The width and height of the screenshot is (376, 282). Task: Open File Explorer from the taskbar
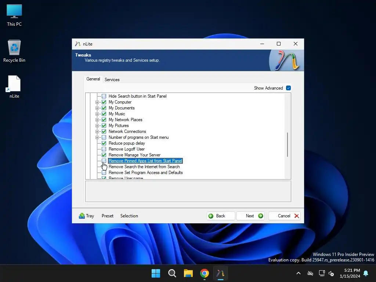click(188, 273)
